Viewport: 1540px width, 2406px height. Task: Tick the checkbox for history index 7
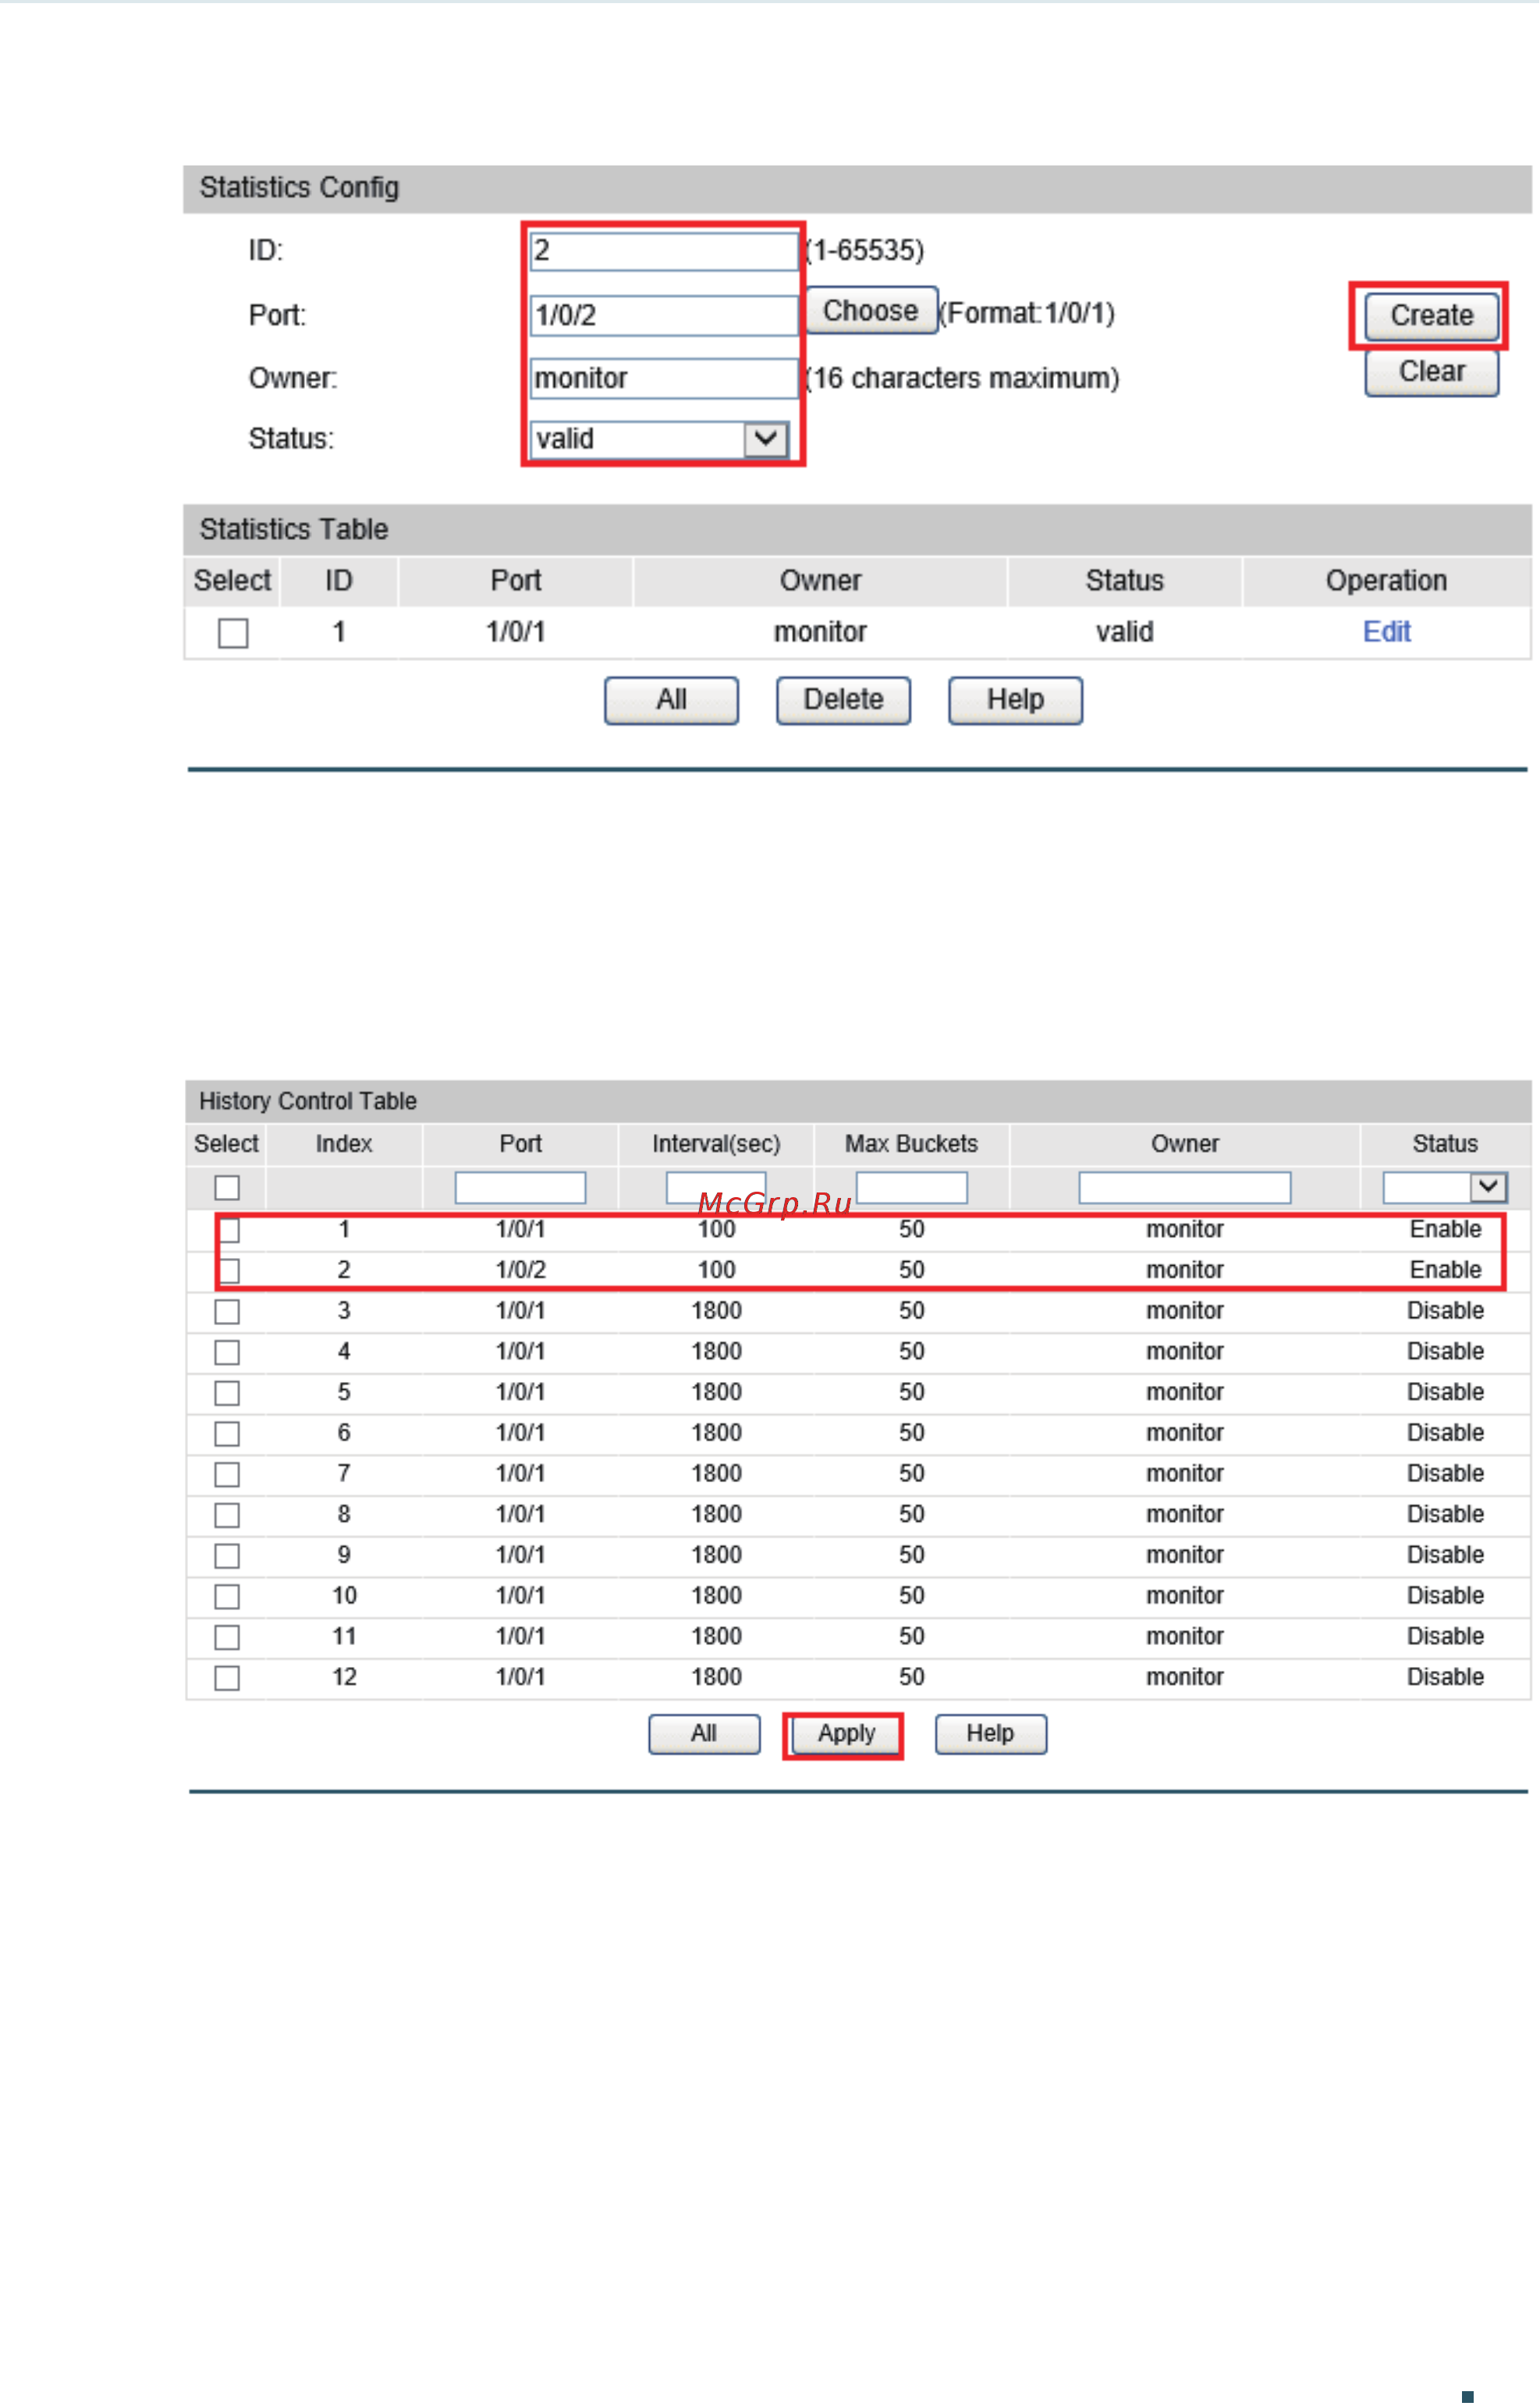(x=227, y=1475)
